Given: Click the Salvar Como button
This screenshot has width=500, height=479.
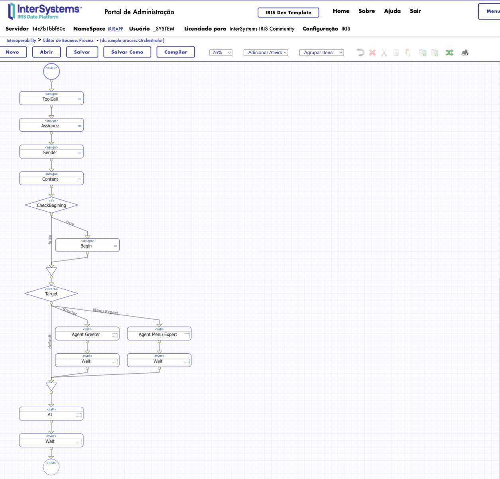Looking at the screenshot, I should pos(127,52).
